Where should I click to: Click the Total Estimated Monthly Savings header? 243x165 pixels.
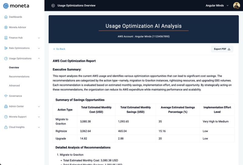click(135, 110)
